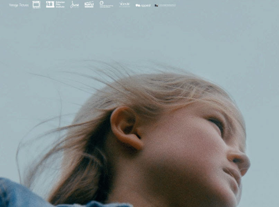279x207 pixels.
Task: Click the appeal logo
Action: click(143, 5)
